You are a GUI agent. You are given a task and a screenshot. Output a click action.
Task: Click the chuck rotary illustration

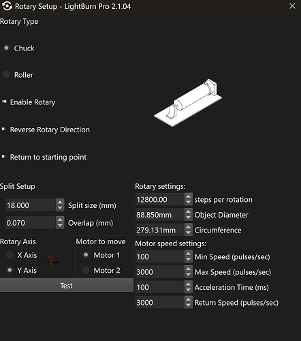point(188,102)
